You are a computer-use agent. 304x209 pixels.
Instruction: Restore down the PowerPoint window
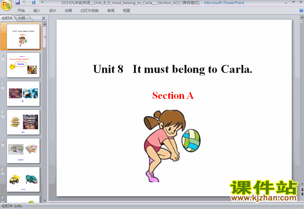click(x=293, y=2)
